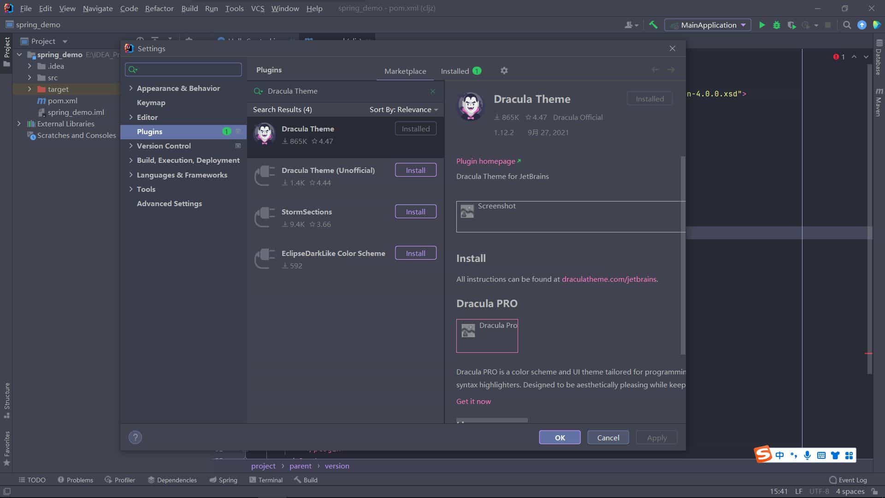Screen dimensions: 885x498
Task: Expand Editor settings category
Action: (x=131, y=117)
